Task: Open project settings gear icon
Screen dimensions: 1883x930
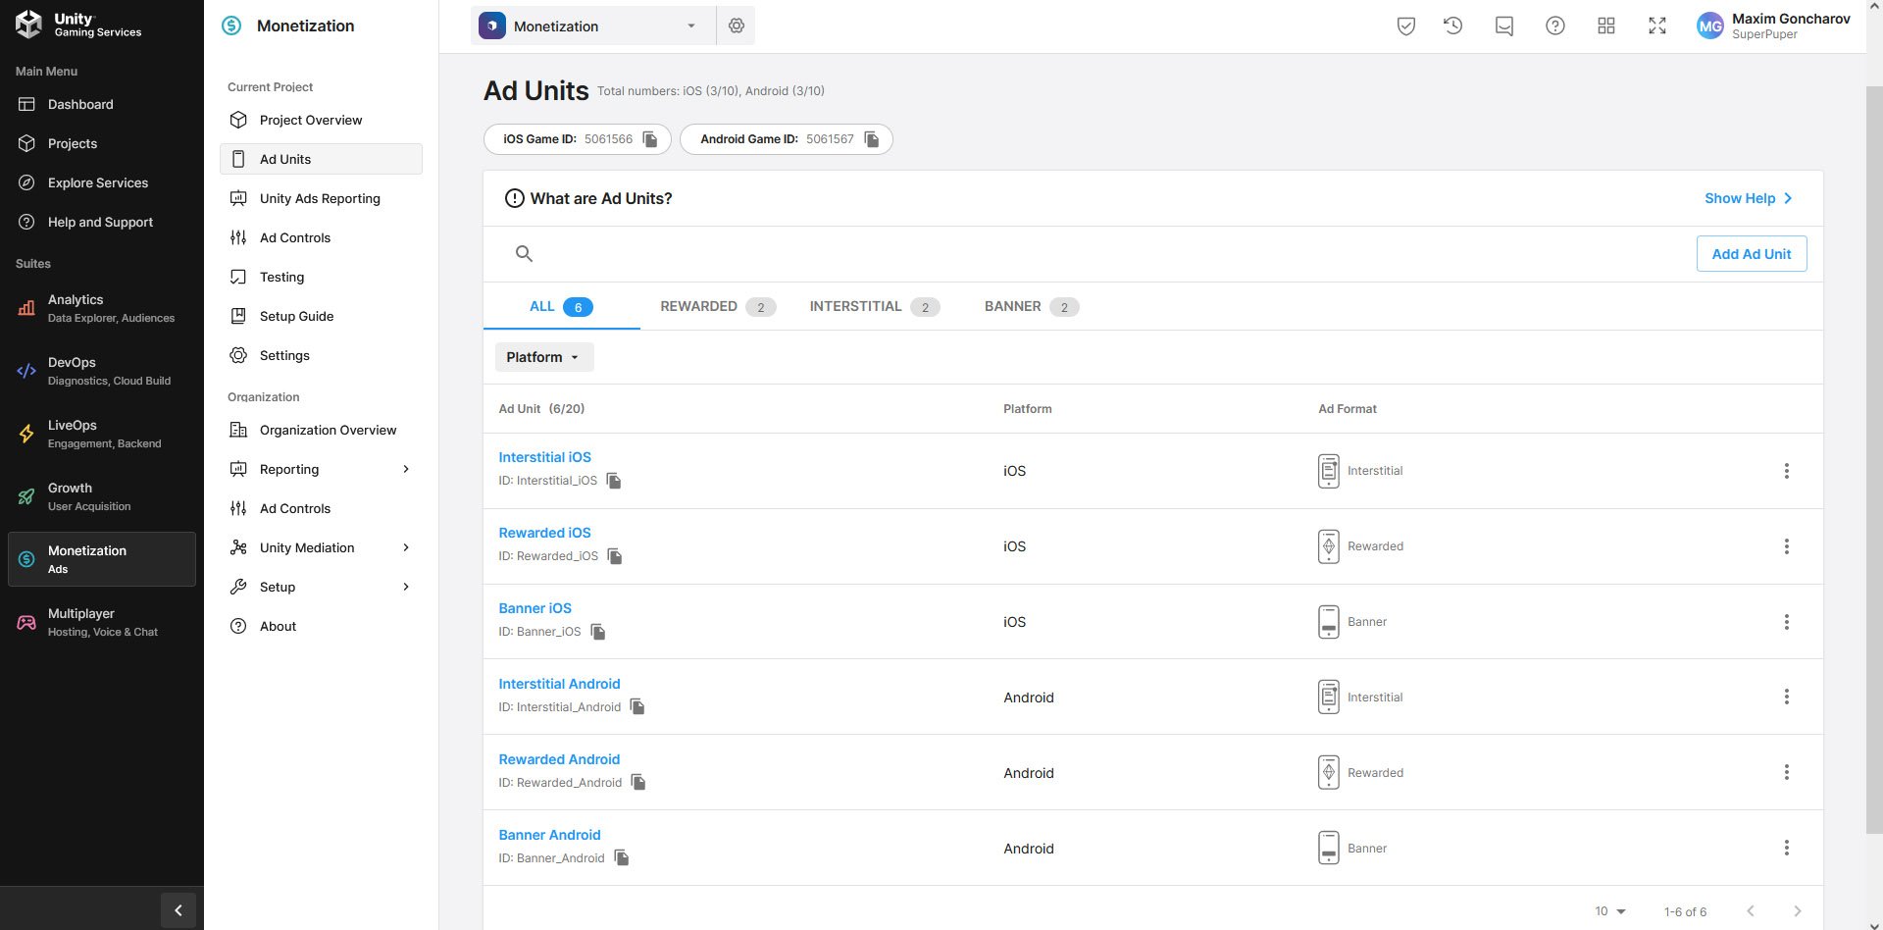Action: [x=736, y=26]
